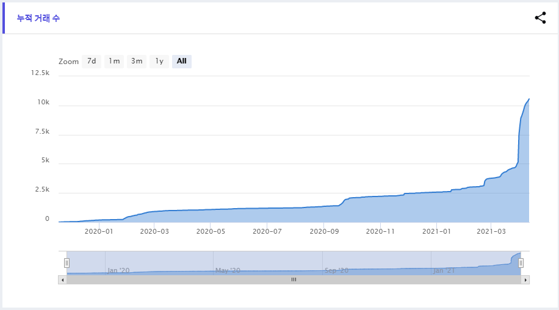Set zoom range to 1y
This screenshot has height=310, width=559.
click(159, 61)
